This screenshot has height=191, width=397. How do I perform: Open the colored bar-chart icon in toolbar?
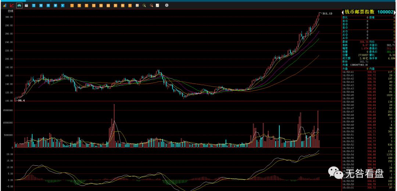(x=4, y=5)
